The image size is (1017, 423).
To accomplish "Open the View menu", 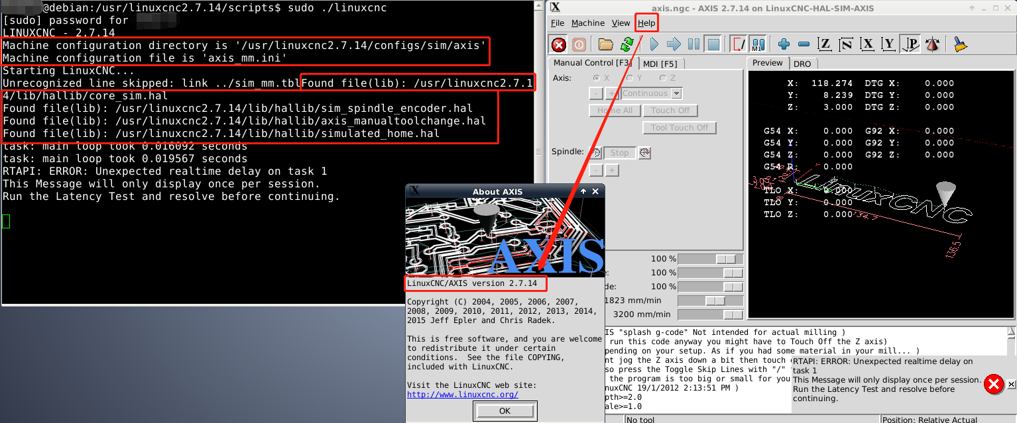I will click(621, 23).
